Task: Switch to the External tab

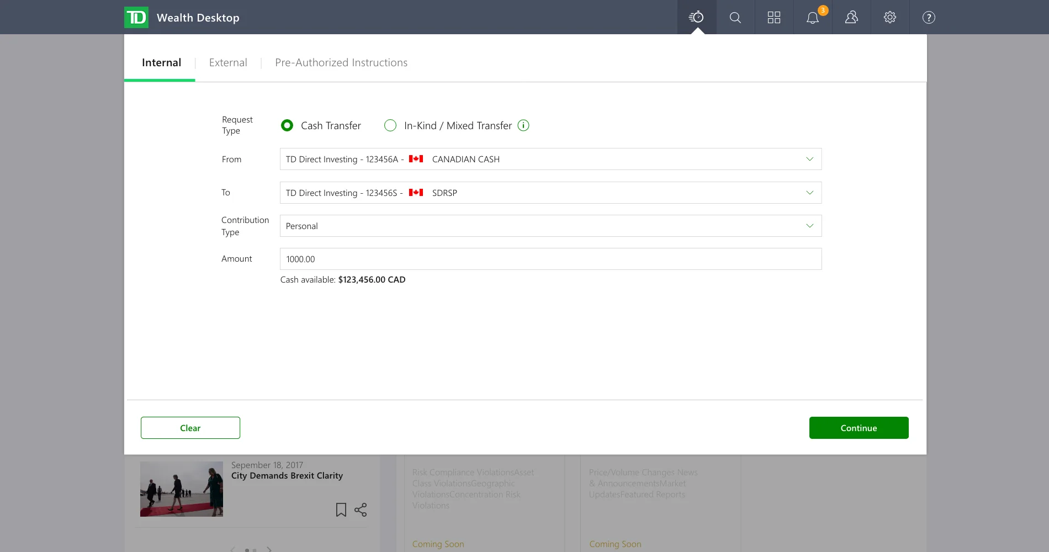Action: 228,62
